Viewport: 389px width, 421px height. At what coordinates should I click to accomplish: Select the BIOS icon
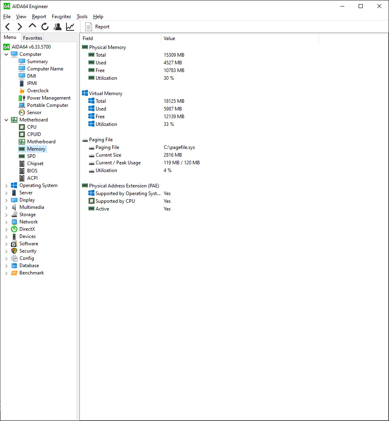[22, 171]
